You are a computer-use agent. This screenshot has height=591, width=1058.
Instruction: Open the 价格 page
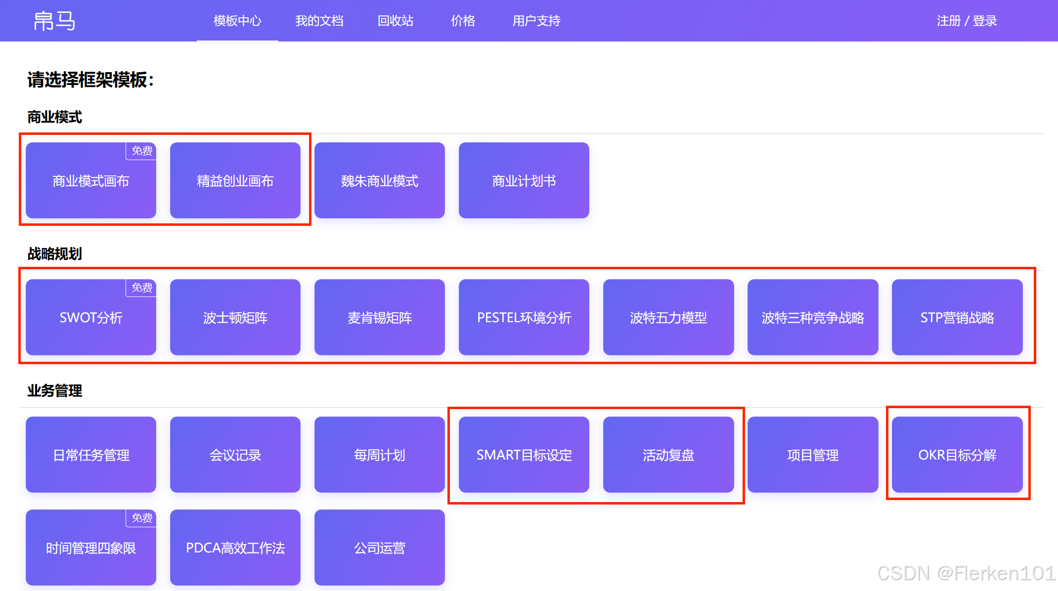463,21
